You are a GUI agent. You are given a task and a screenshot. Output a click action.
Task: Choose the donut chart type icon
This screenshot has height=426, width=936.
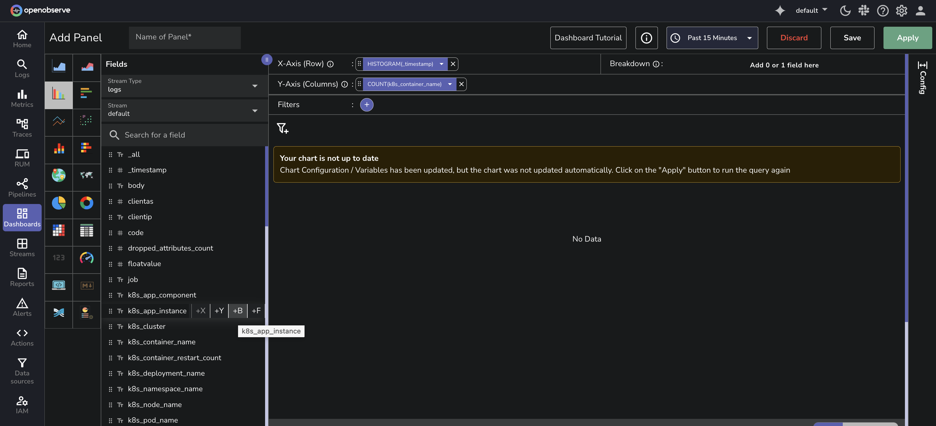[x=86, y=203]
